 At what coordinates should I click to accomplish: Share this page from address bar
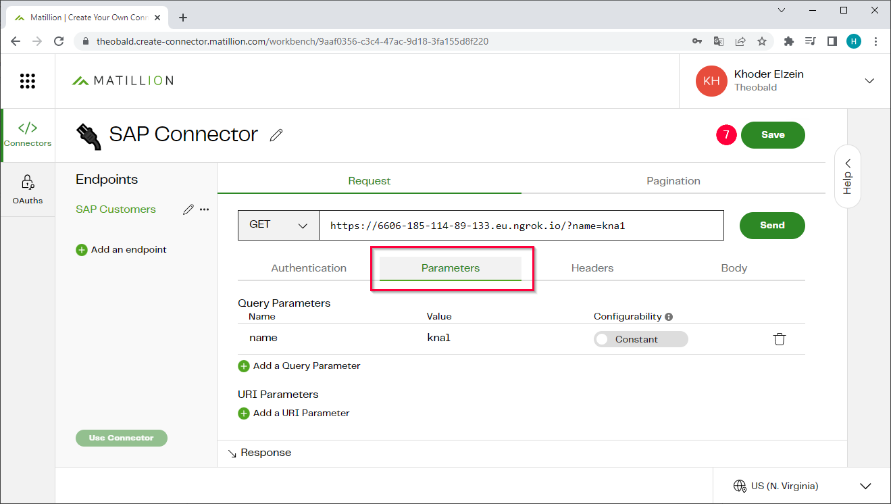[x=740, y=41]
